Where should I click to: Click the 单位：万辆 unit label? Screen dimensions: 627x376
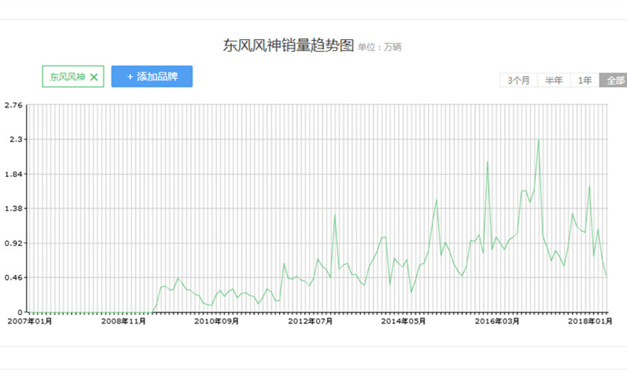(x=379, y=48)
